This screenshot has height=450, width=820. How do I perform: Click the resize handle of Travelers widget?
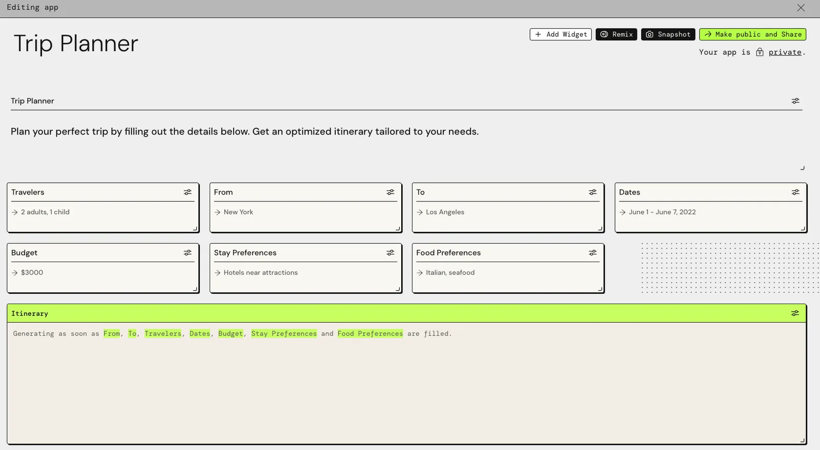[x=195, y=228]
